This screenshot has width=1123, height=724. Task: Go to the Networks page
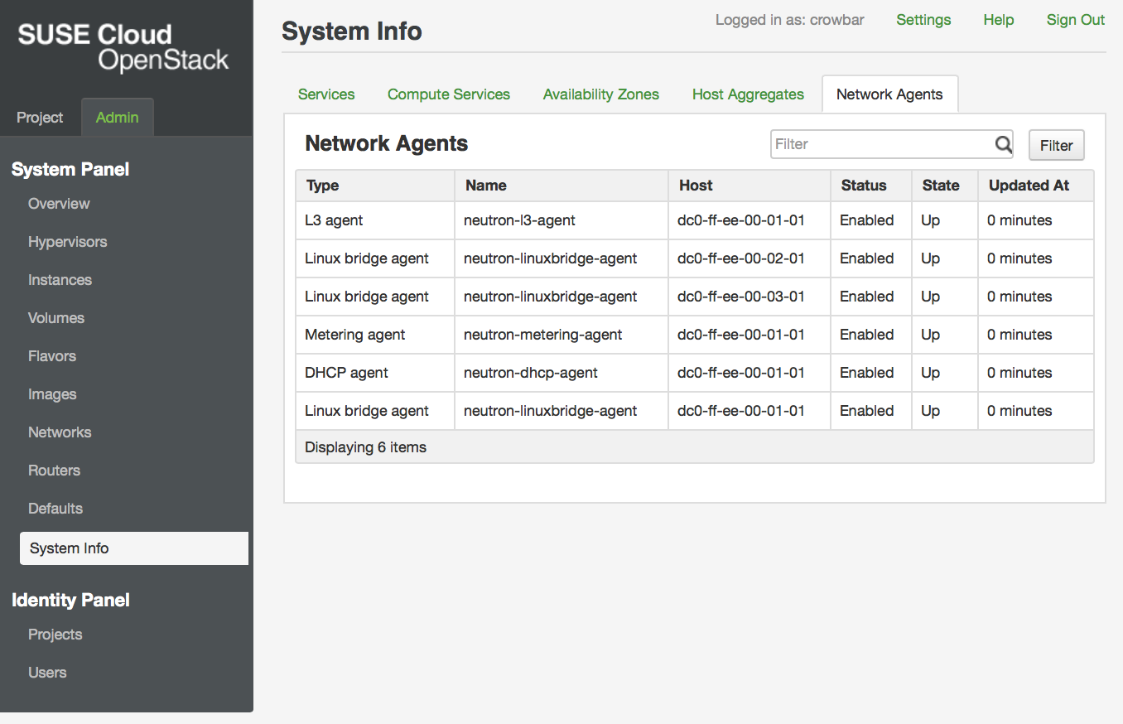click(60, 432)
